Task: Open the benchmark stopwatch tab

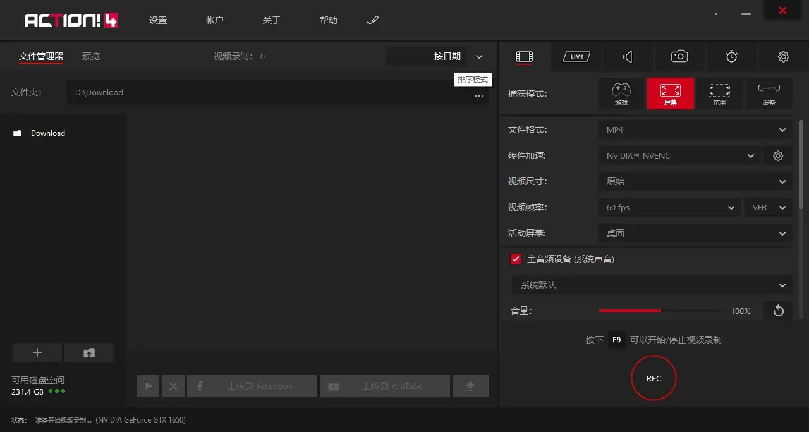Action: click(731, 57)
